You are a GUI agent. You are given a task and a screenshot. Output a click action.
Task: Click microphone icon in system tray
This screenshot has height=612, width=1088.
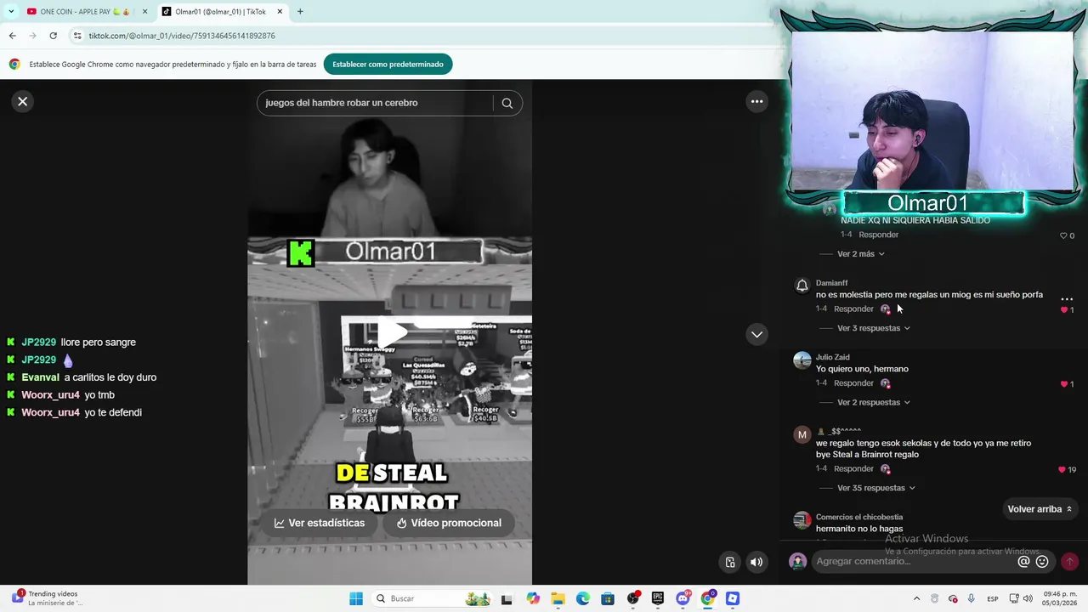[972, 598]
